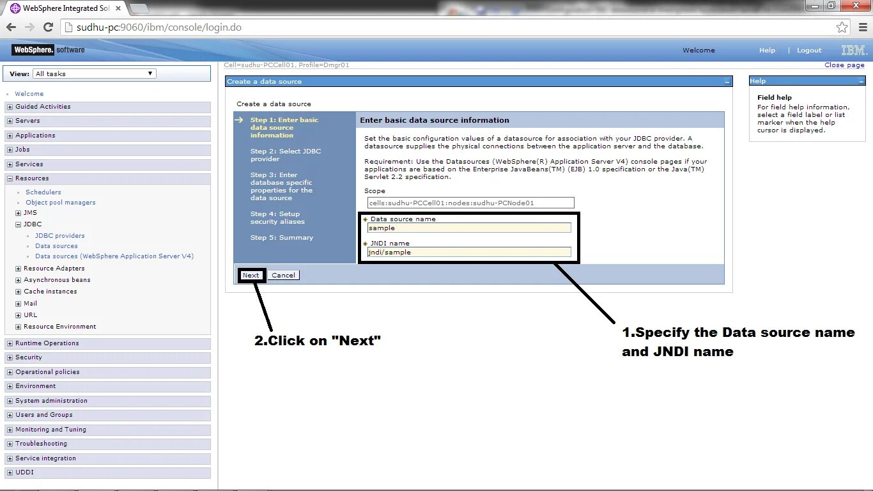The image size is (873, 491).
Task: Click the Data source name field
Action: [x=469, y=228]
